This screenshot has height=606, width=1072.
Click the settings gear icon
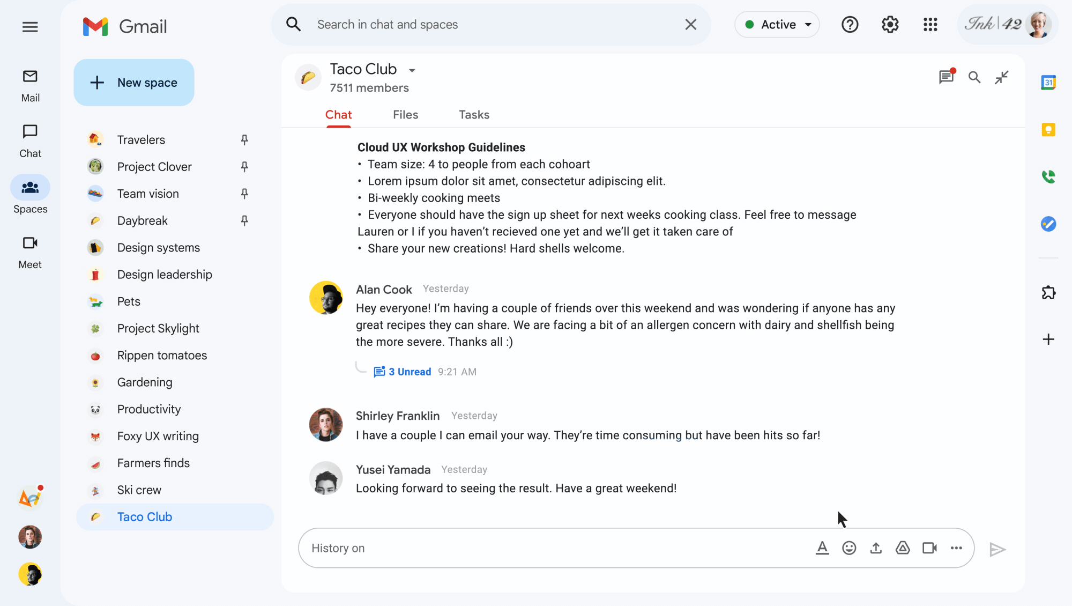[x=891, y=24]
